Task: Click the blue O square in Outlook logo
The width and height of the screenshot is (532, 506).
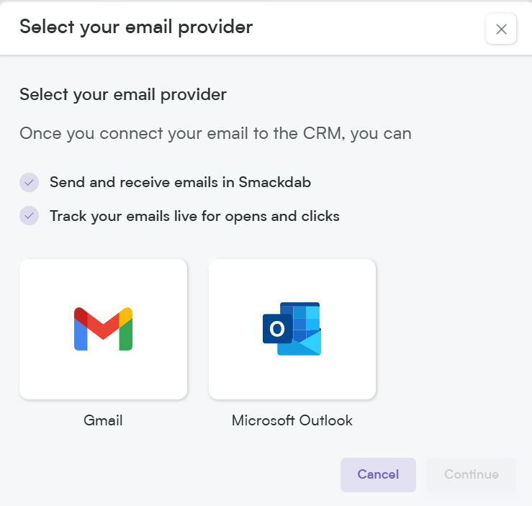Action: tap(277, 329)
